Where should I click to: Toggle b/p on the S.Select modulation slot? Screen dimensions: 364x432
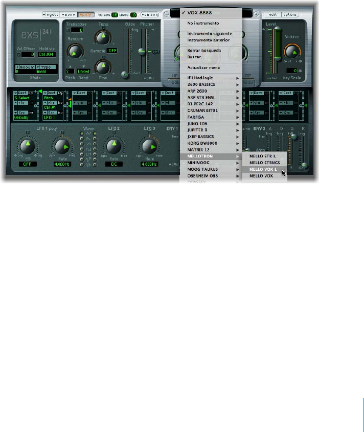pyautogui.click(x=31, y=93)
